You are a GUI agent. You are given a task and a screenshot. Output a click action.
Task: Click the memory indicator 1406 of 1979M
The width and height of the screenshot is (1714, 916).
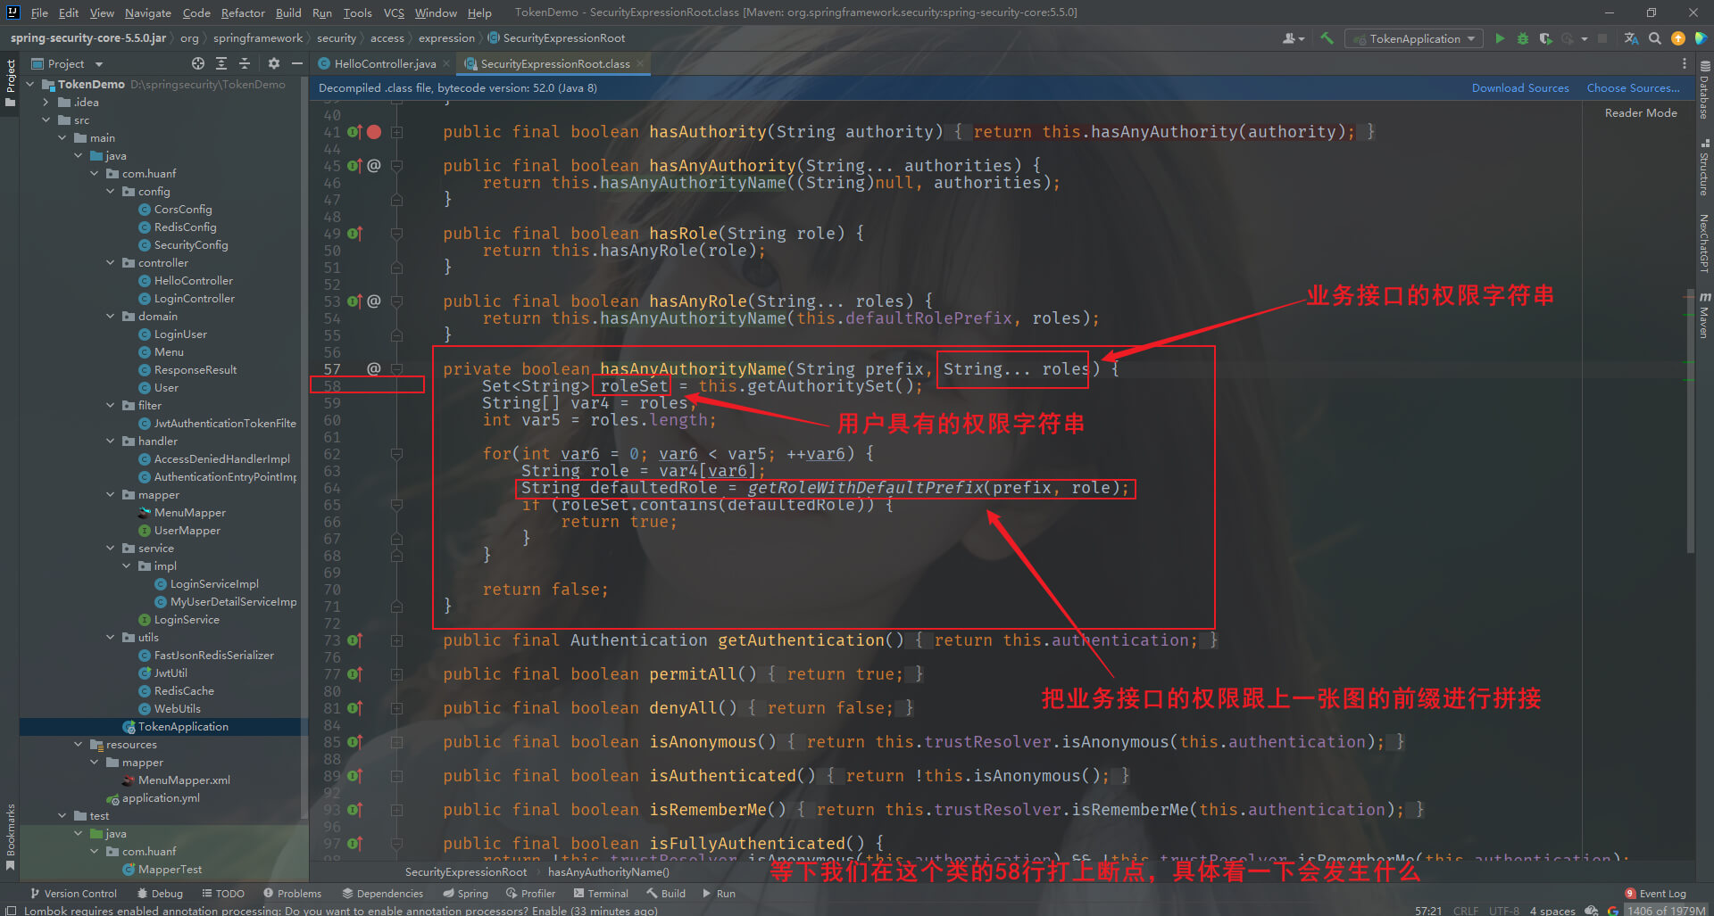[1666, 910]
